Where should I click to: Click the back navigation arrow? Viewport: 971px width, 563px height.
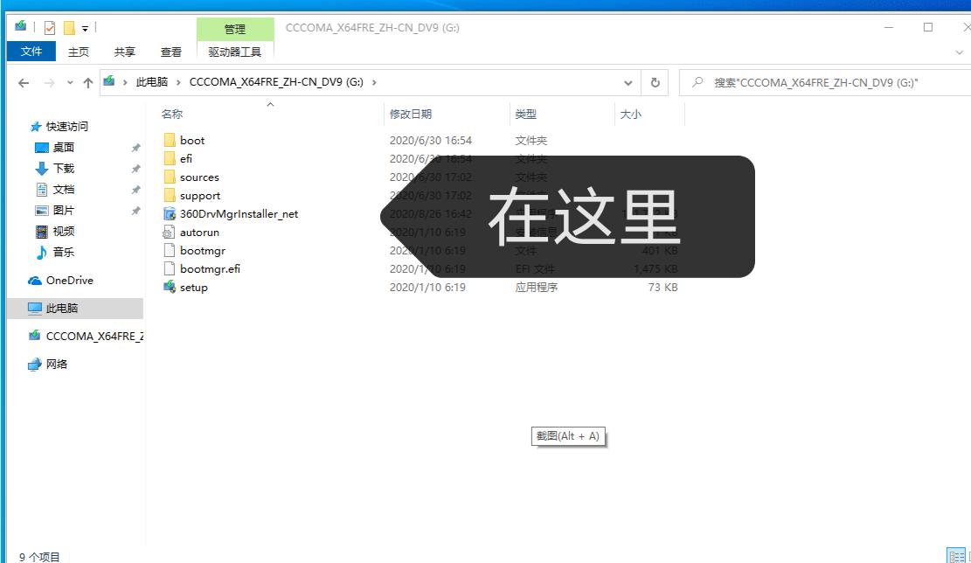[24, 82]
